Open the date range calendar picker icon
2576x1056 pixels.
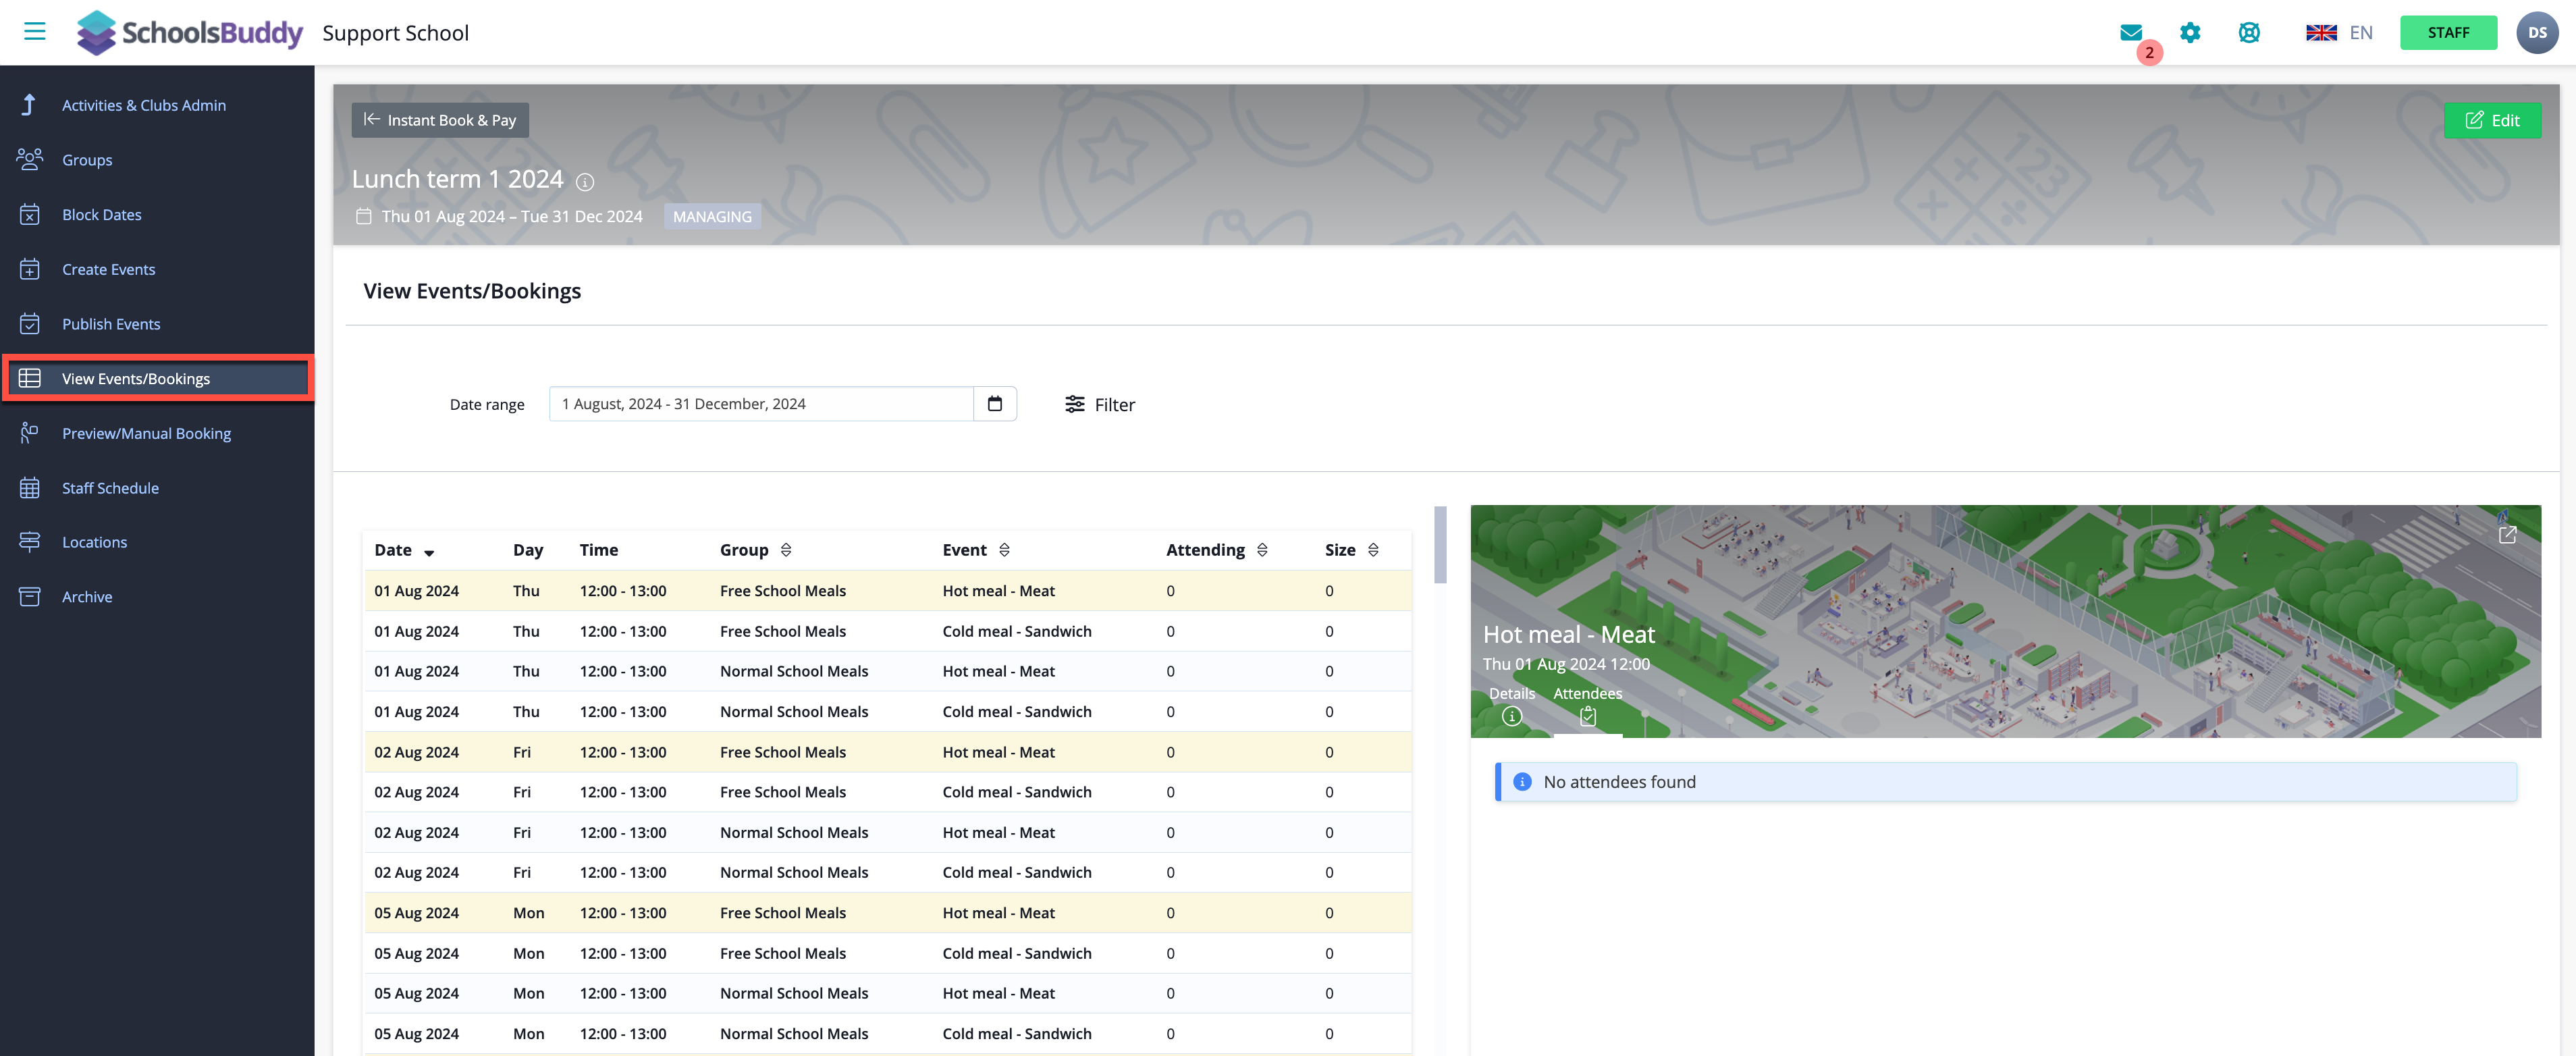[995, 404]
